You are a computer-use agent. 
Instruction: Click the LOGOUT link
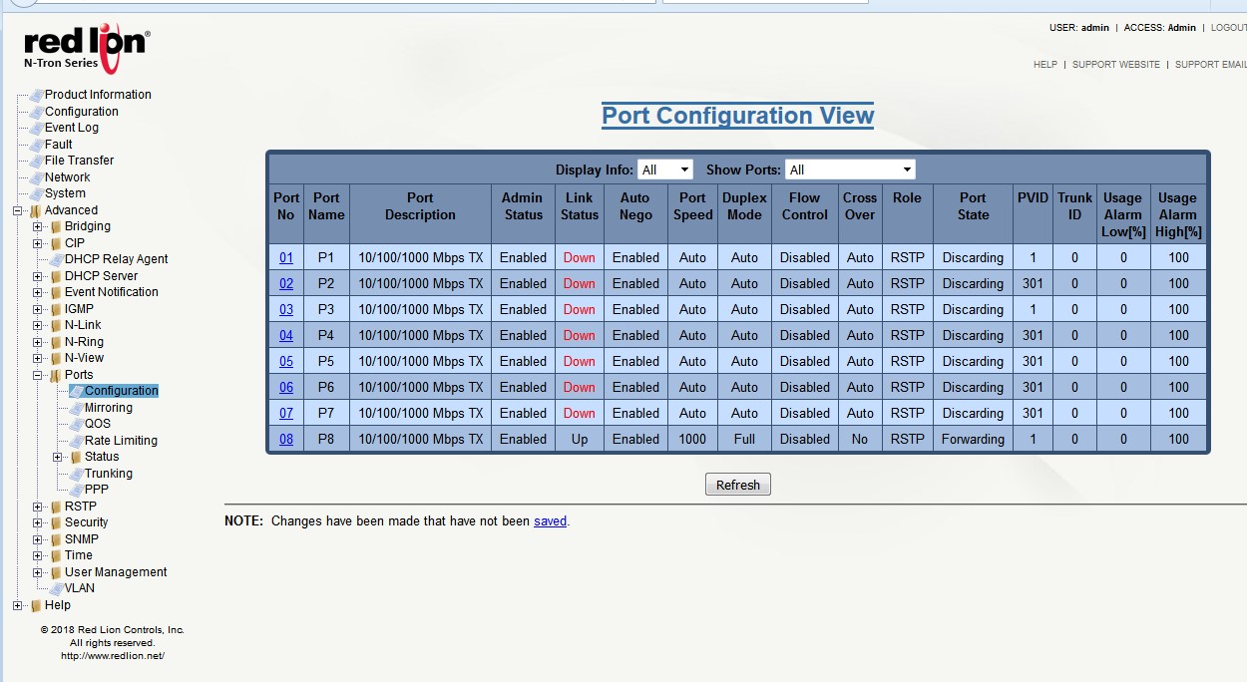click(x=1228, y=28)
